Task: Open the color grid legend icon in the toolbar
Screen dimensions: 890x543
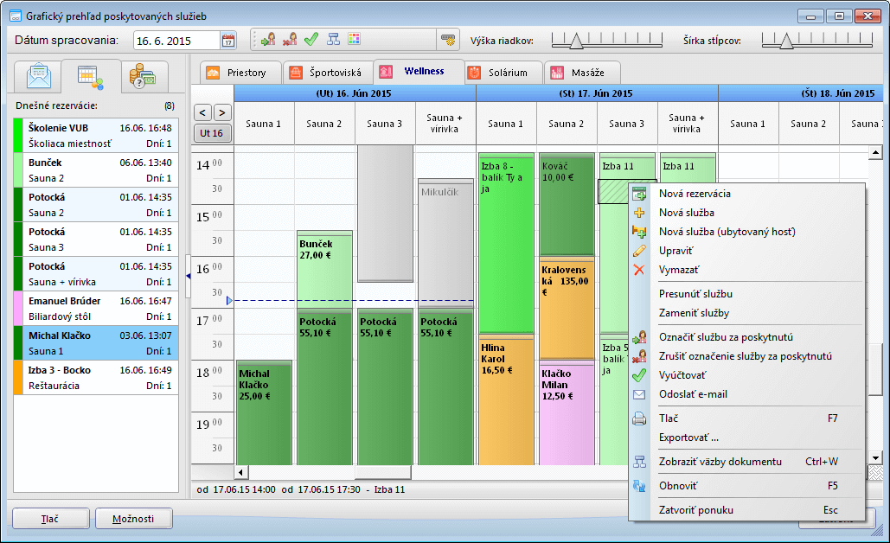Action: (x=354, y=40)
